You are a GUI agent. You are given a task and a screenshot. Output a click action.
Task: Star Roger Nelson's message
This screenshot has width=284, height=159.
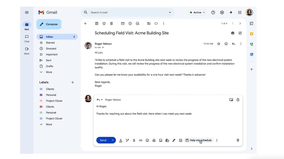[x=218, y=44]
